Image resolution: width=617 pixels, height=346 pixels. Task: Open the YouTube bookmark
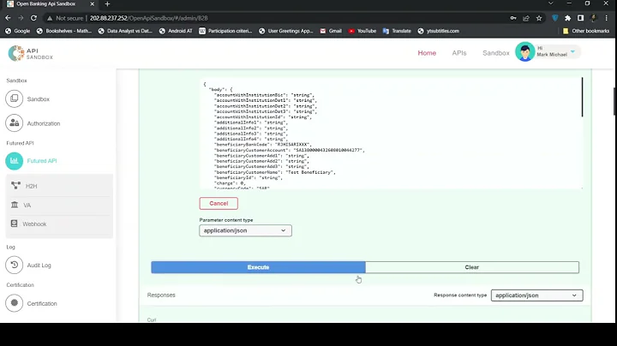(362, 31)
